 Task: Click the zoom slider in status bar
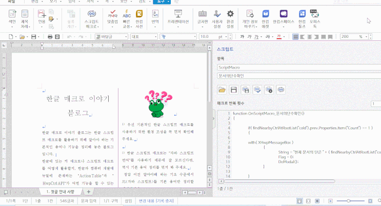pyautogui.click(x=350, y=201)
